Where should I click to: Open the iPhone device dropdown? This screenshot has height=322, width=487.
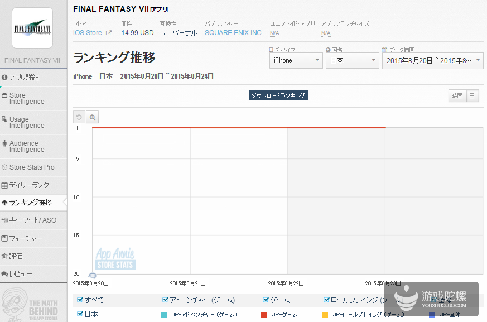295,60
